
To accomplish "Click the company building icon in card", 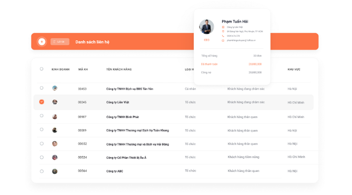I will point(223,27).
